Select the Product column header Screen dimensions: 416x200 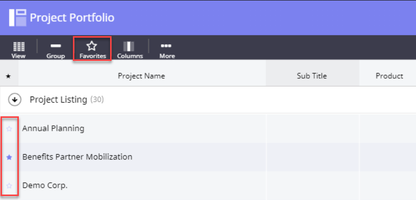(389, 76)
